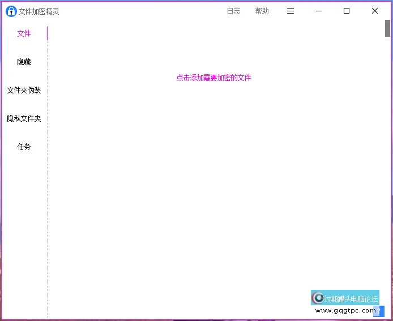Click the 文件加密精灵 title text
The height and width of the screenshot is (321, 393).
pyautogui.click(x=39, y=11)
